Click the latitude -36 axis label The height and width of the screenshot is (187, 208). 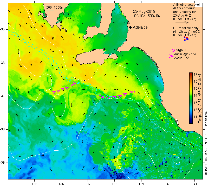click(x=2, y=63)
